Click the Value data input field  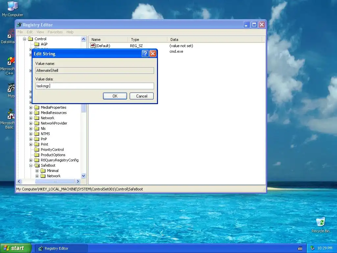(94, 86)
